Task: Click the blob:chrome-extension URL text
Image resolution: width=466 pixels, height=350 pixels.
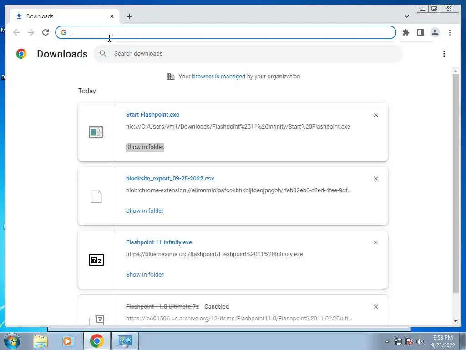Action: (x=238, y=190)
